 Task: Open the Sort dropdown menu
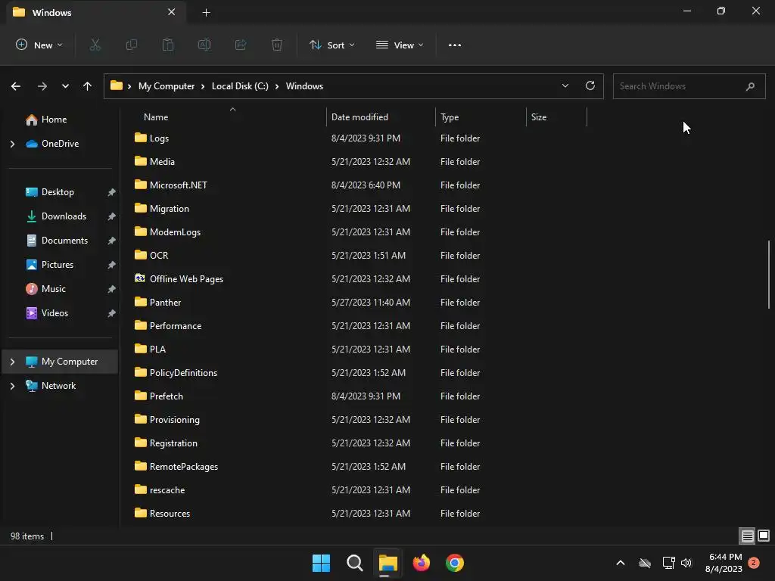pyautogui.click(x=332, y=45)
